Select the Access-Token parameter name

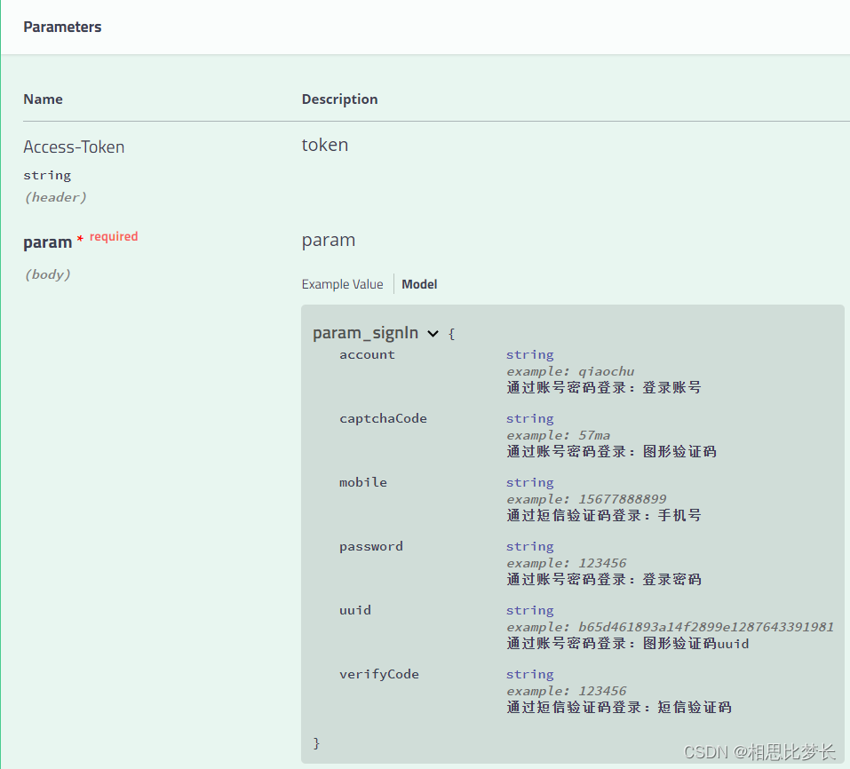(x=74, y=147)
